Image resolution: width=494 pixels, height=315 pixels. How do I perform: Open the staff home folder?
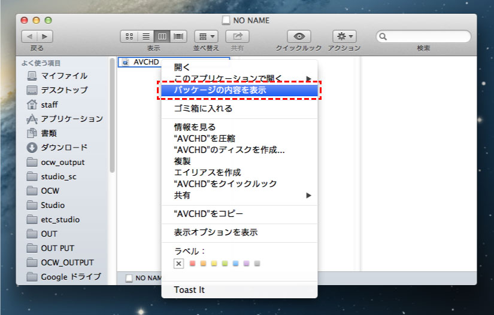tap(43, 105)
